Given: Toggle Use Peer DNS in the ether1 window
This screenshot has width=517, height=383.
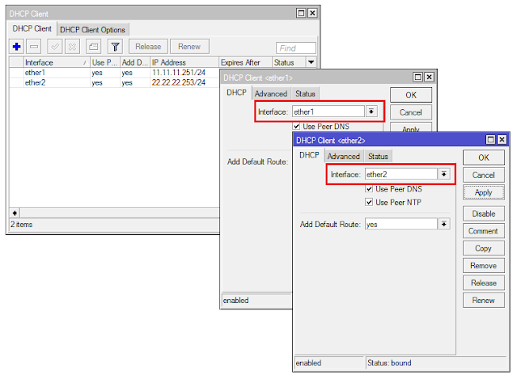Looking at the screenshot, I should point(296,127).
